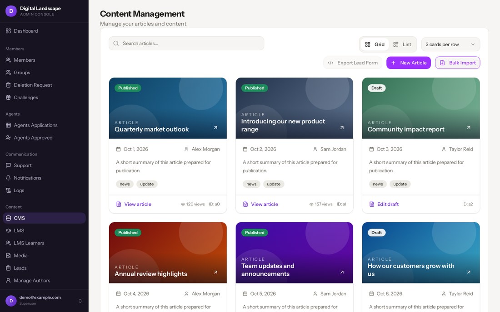Click author icon beside Sam Jordan on Oct 2 card
The height and width of the screenshot is (312, 500).
point(315,149)
